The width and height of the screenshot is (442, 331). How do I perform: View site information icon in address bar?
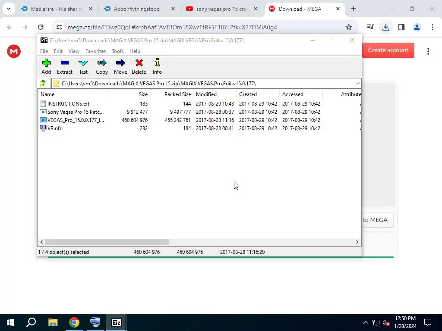pos(59,27)
